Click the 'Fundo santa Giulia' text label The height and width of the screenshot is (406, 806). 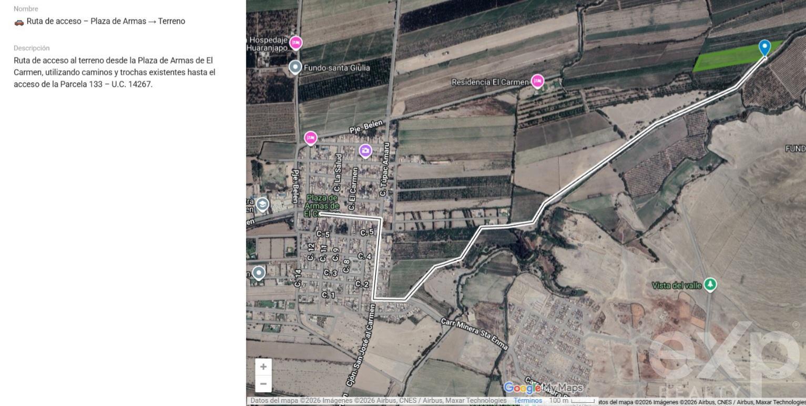pos(337,68)
